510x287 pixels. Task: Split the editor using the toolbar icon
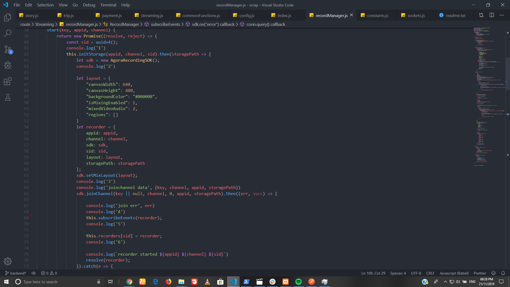coord(492,15)
